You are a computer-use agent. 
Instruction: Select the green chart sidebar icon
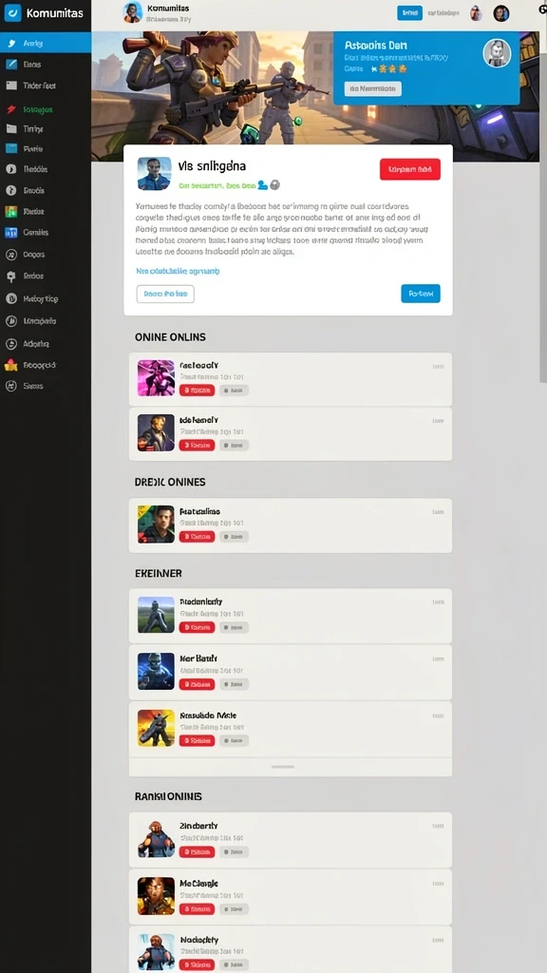pos(10,212)
